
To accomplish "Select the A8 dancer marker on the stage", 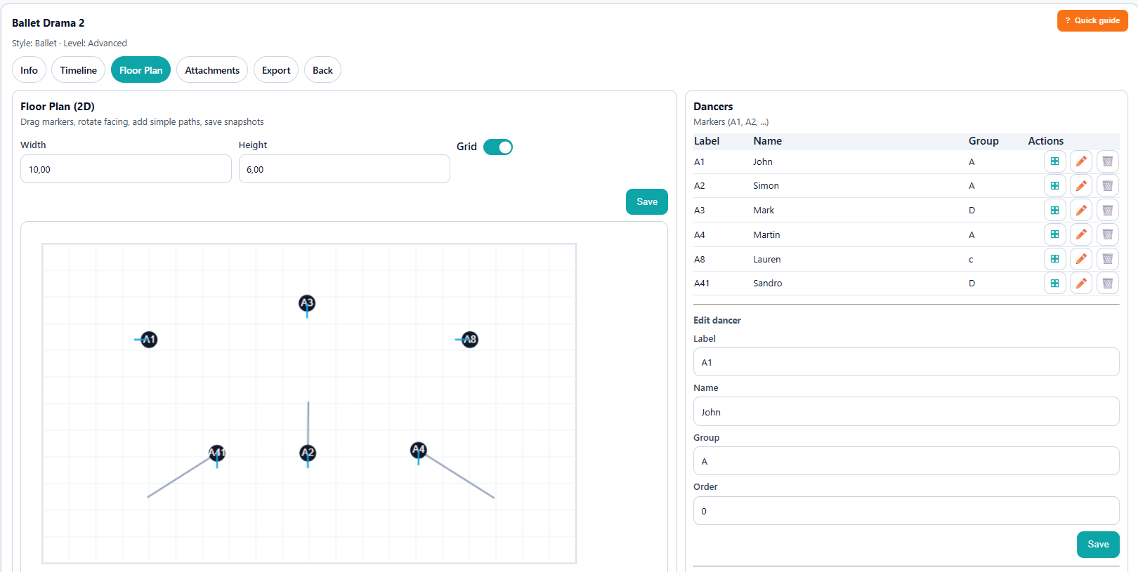I will (470, 340).
